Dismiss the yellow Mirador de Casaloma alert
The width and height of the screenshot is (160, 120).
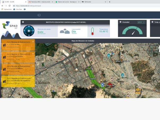click(x=33, y=78)
